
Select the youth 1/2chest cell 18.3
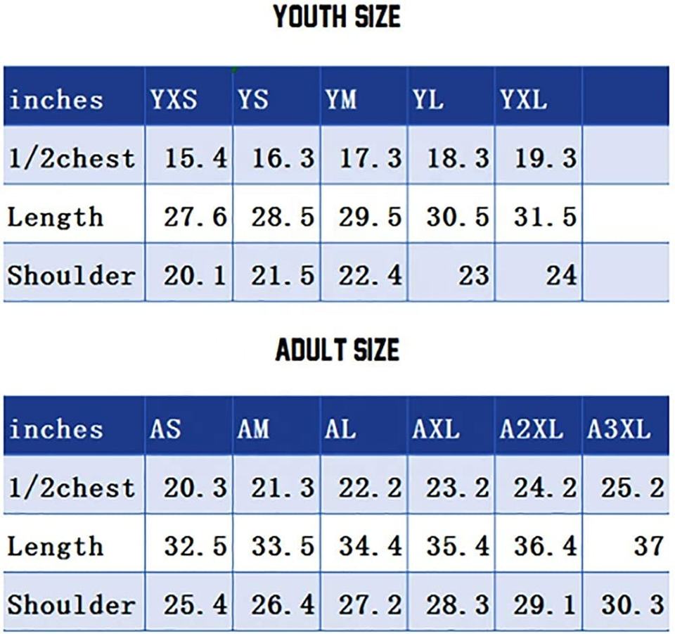click(x=457, y=158)
